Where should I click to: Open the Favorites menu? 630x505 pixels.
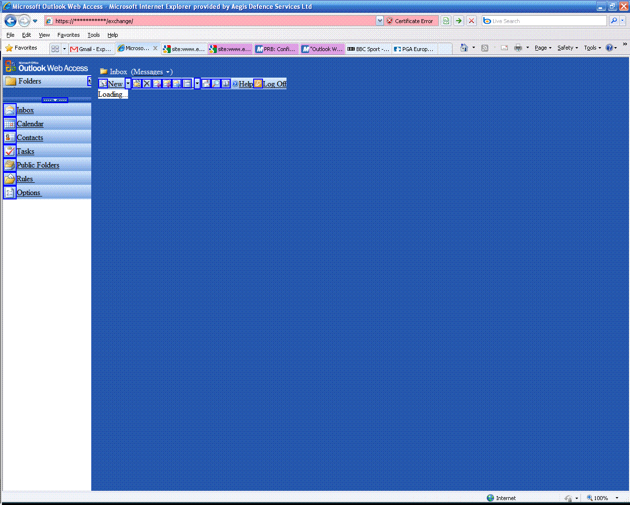tap(68, 35)
